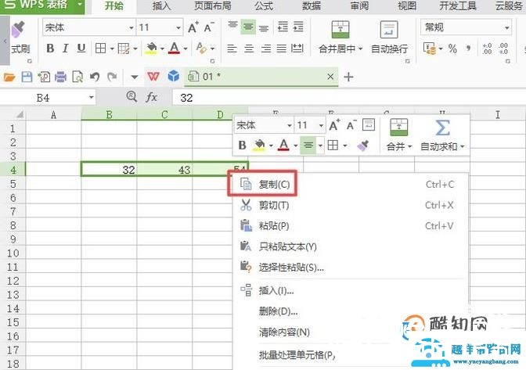Choose 粘贴(P) from the context menu
Viewport: 526px width, 370px height.
point(349,226)
